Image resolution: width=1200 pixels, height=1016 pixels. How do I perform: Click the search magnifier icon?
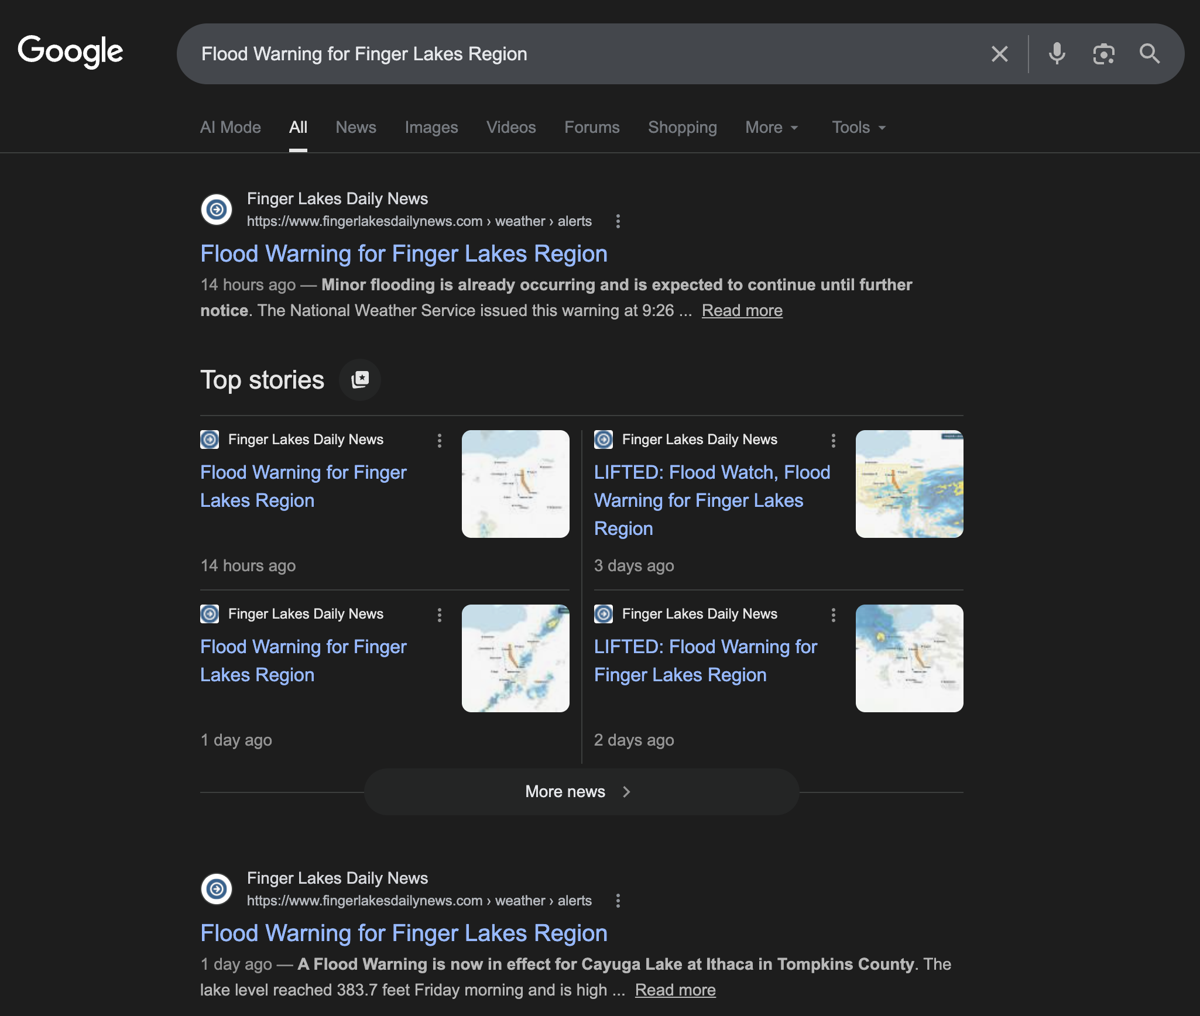1149,54
